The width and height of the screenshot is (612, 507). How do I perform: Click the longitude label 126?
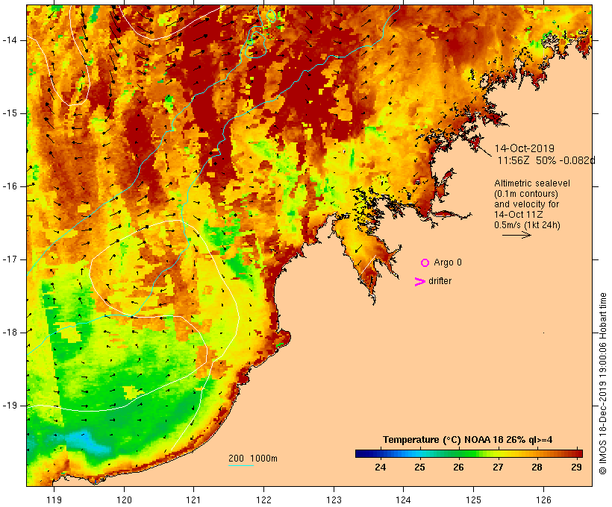tap(543, 500)
